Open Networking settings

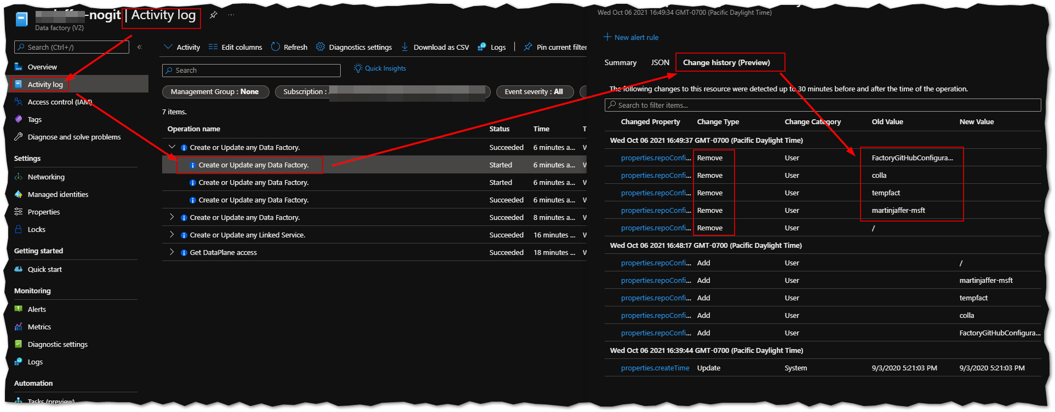(x=46, y=177)
